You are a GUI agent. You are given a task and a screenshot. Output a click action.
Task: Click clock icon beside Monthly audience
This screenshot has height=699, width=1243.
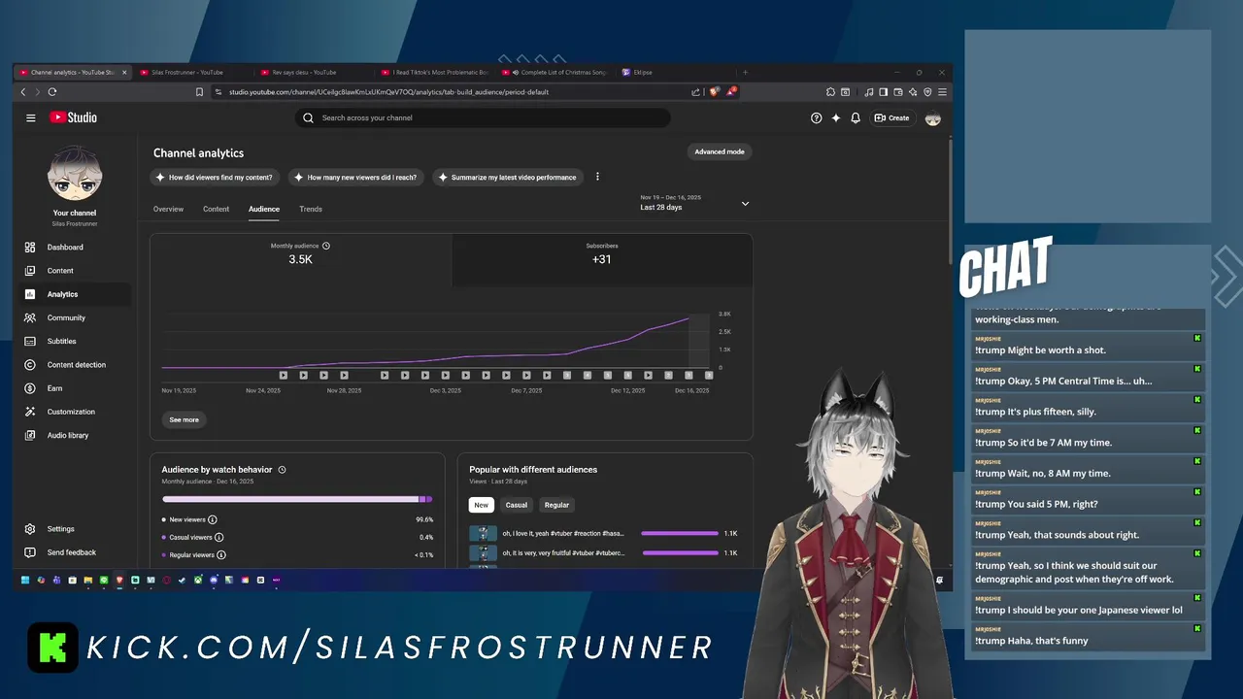pos(326,246)
